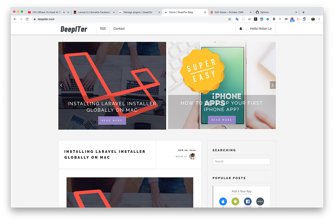Close the YouTube Where Ya Hood tab
Viewport: 334px width, 222px height.
coord(68,12)
